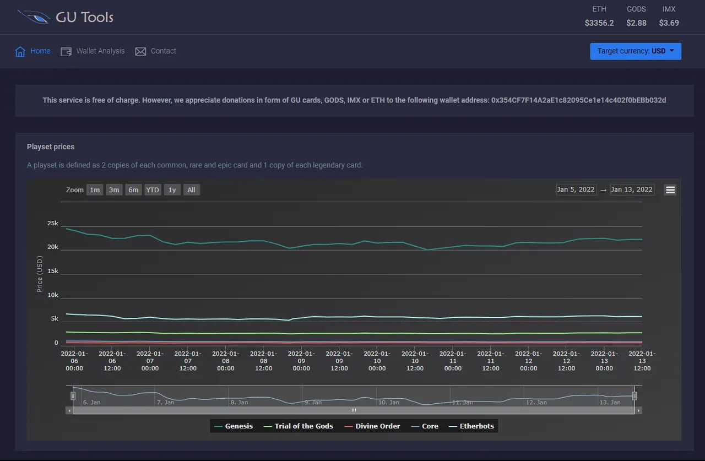Image resolution: width=705 pixels, height=461 pixels.
Task: Toggle the Divine Order series
Action: tap(372, 426)
